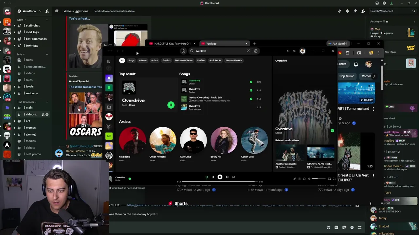Select the Artists filter chip

click(x=155, y=60)
